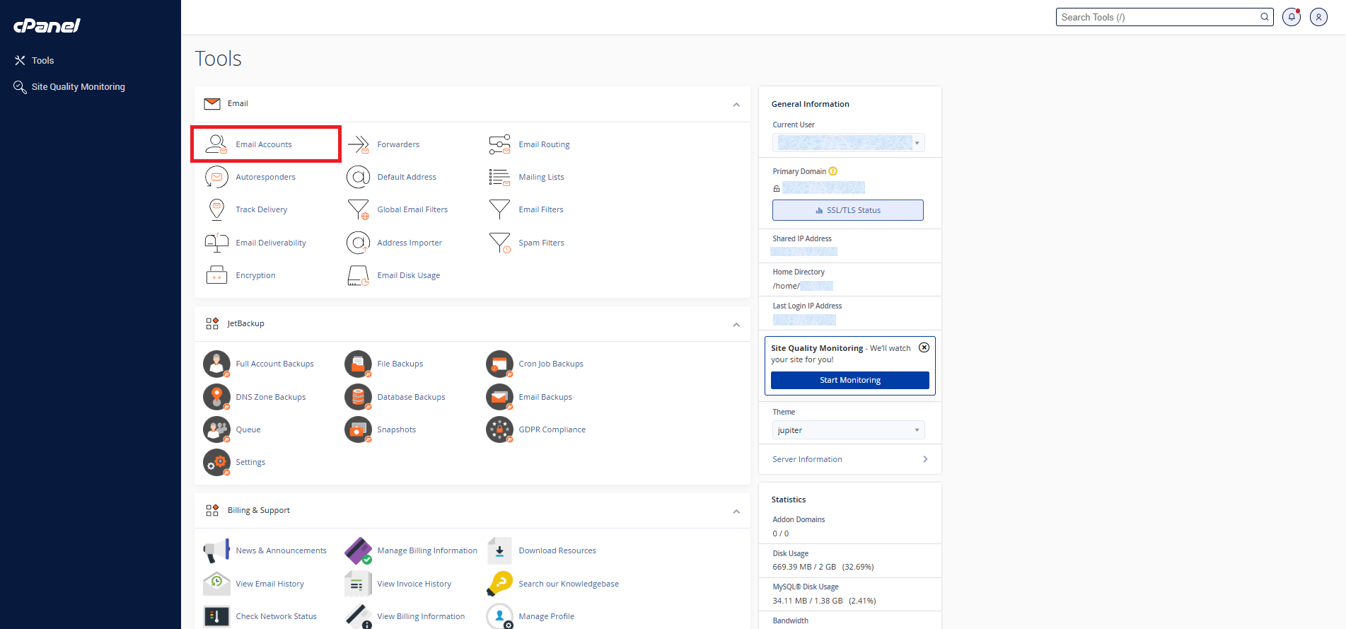Focus the Search Tools input field
This screenshot has height=629, width=1346.
[x=1159, y=17]
